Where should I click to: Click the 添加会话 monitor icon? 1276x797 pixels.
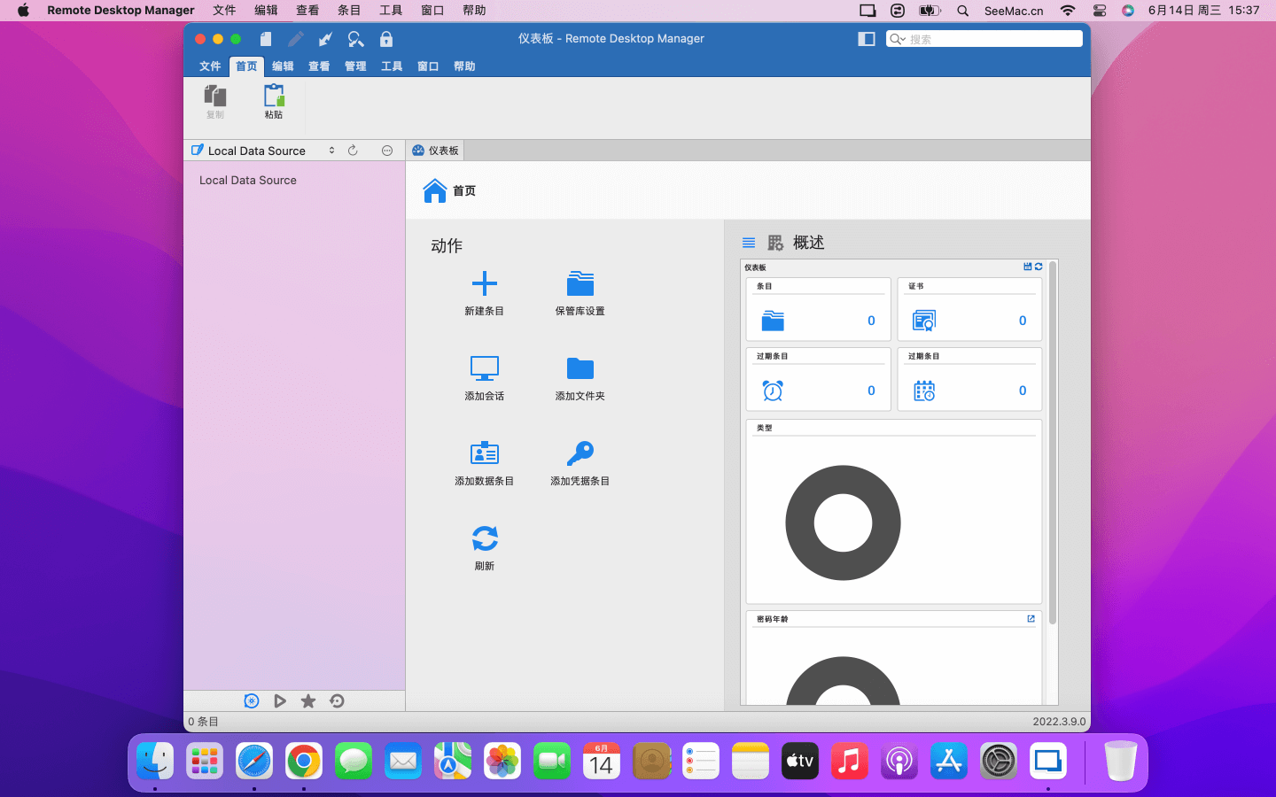pyautogui.click(x=484, y=368)
